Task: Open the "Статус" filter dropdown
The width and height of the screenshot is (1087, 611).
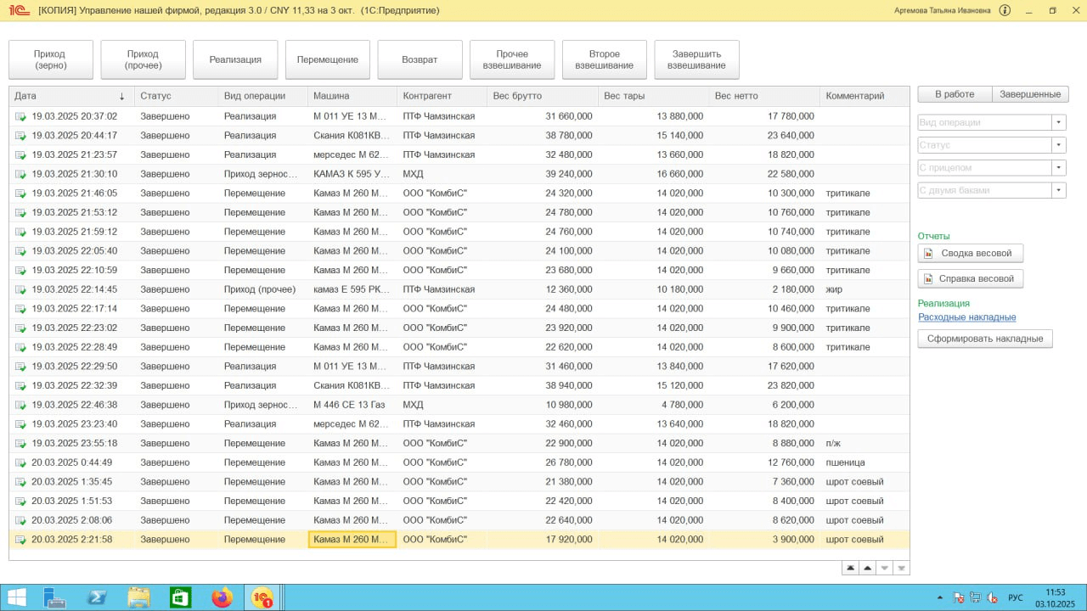Action: [x=1058, y=145]
